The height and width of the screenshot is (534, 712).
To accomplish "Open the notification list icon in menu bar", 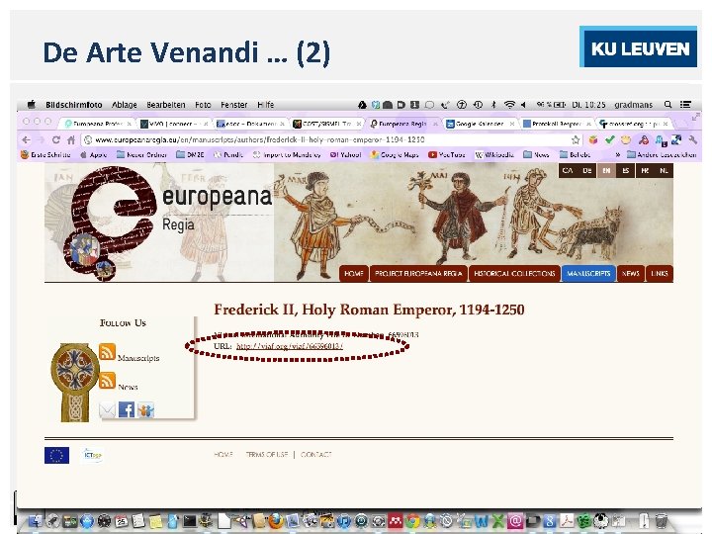I will tap(685, 105).
